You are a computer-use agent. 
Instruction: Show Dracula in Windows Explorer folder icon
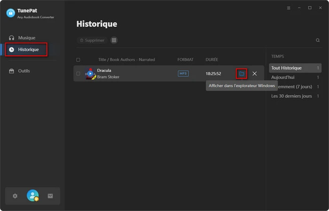(x=242, y=74)
